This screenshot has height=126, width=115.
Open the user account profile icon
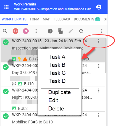99,7
